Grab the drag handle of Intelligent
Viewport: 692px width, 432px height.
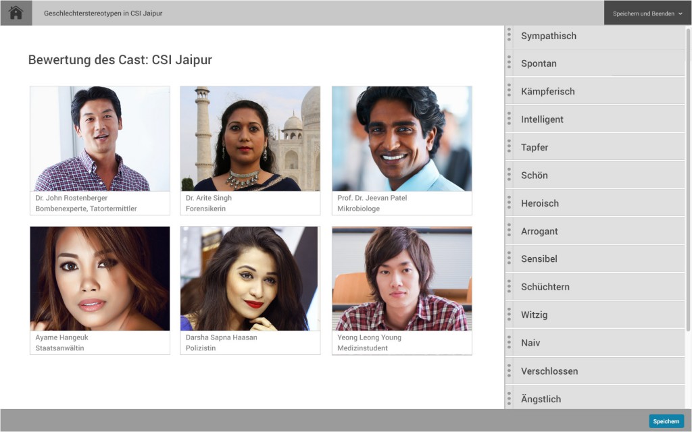(509, 119)
